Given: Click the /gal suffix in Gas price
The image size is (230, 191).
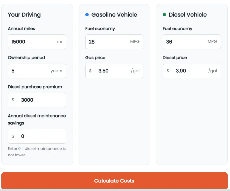Looking at the screenshot, I should click(x=135, y=71).
